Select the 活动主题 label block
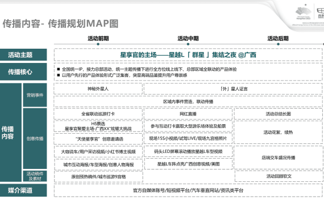 [x=23, y=55]
